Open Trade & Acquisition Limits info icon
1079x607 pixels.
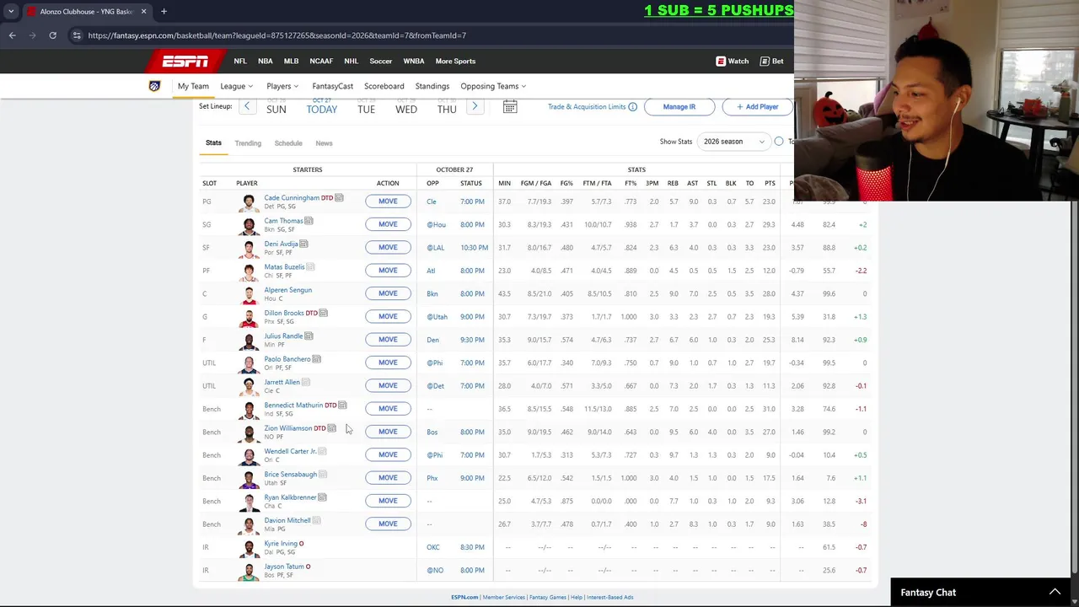point(632,107)
